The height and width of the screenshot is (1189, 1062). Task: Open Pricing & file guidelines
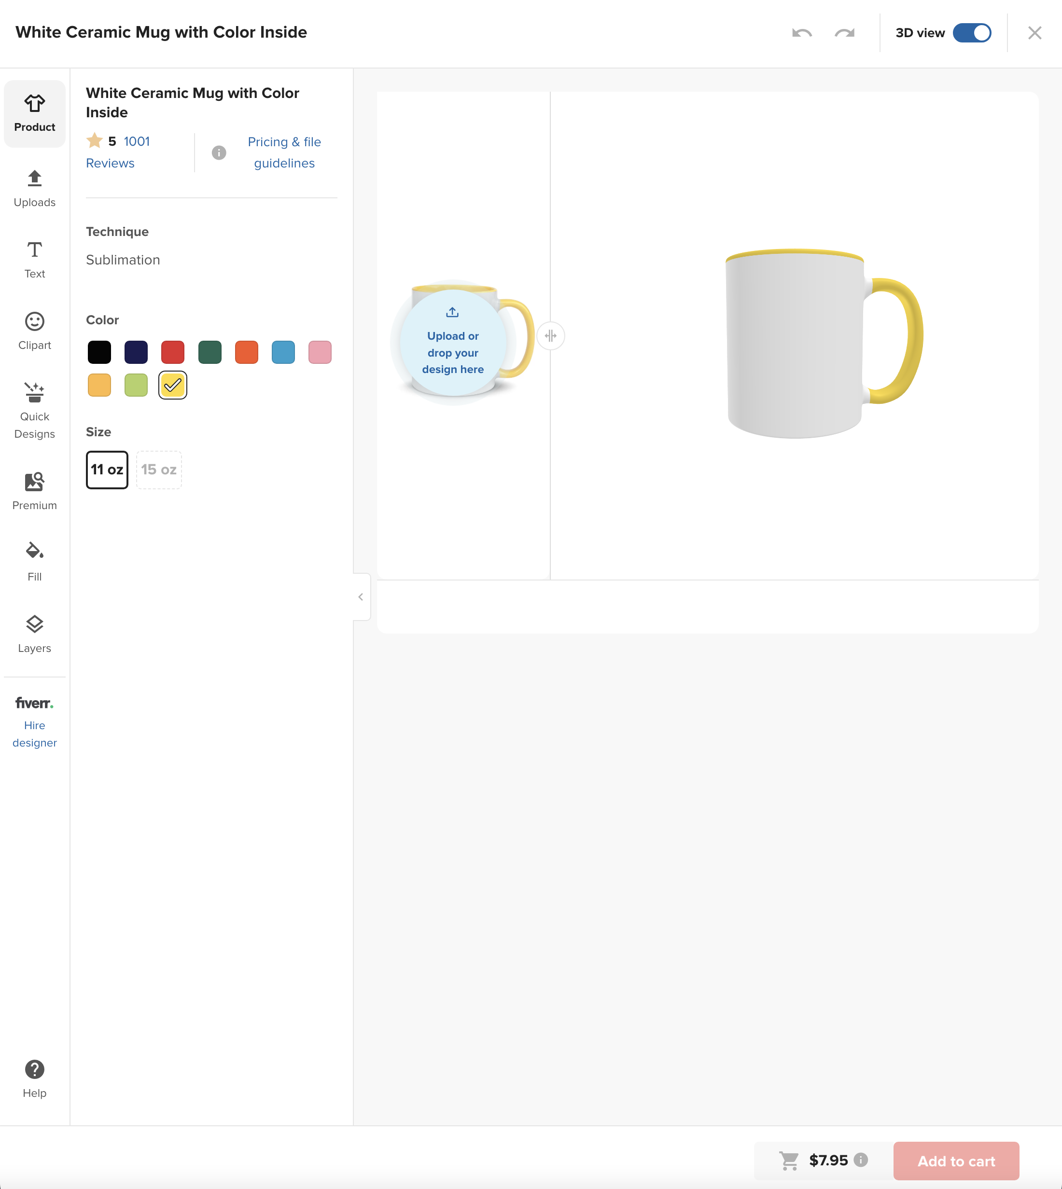(x=284, y=152)
